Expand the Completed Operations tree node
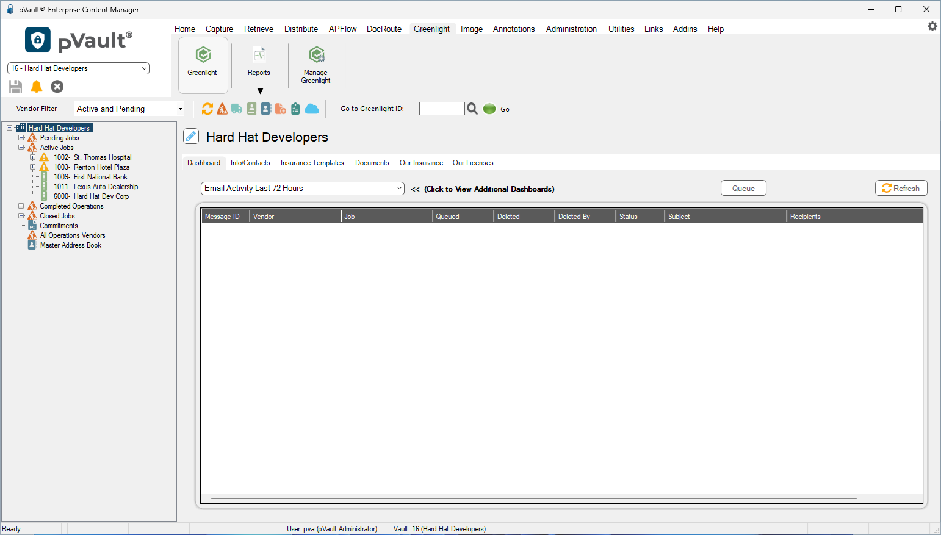This screenshot has height=535, width=941. [21, 206]
